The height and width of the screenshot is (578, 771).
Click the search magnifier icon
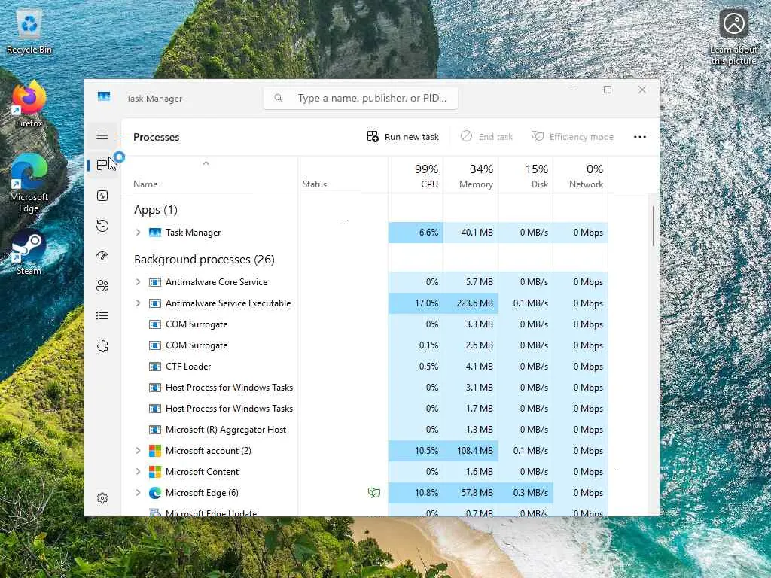[x=279, y=98]
